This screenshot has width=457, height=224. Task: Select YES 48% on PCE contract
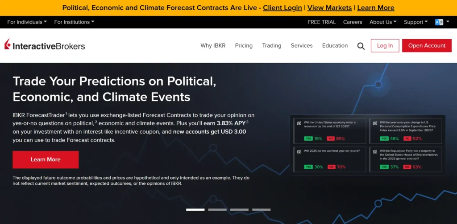(x=389, y=138)
